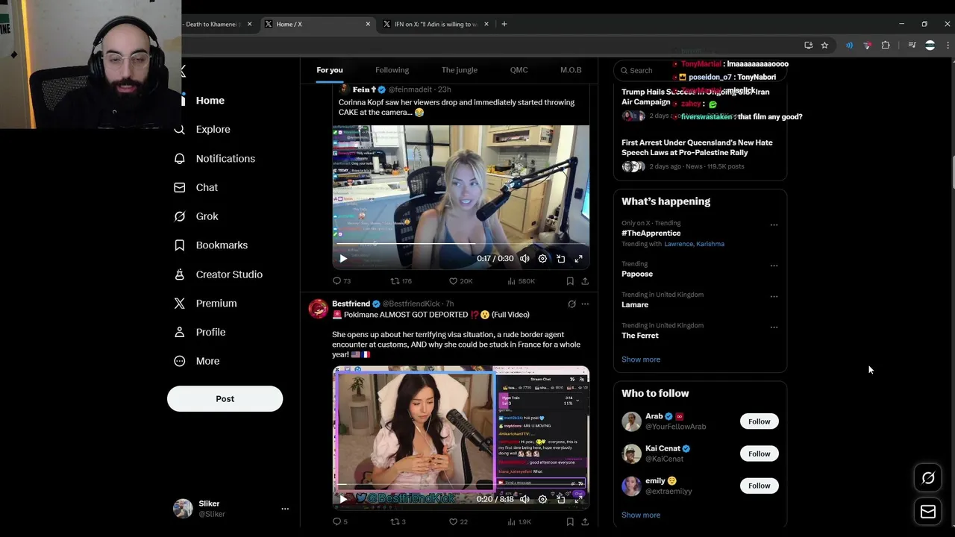Bookmark page with browser star icon
Viewport: 955px width, 537px height.
pos(824,45)
